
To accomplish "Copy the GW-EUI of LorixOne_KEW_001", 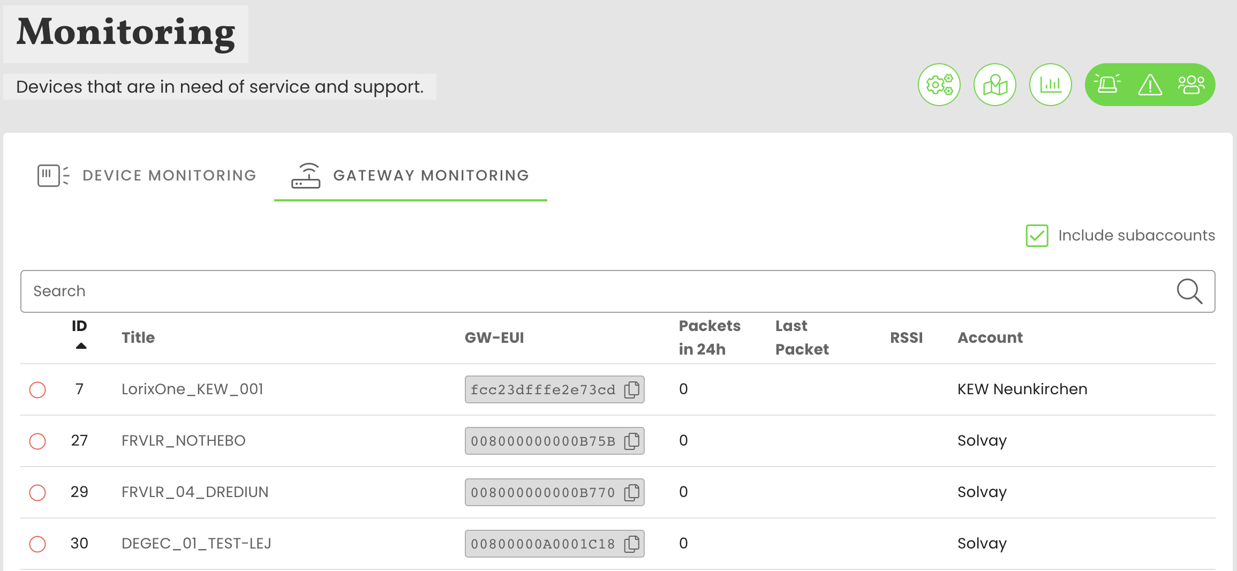I will pyautogui.click(x=632, y=389).
